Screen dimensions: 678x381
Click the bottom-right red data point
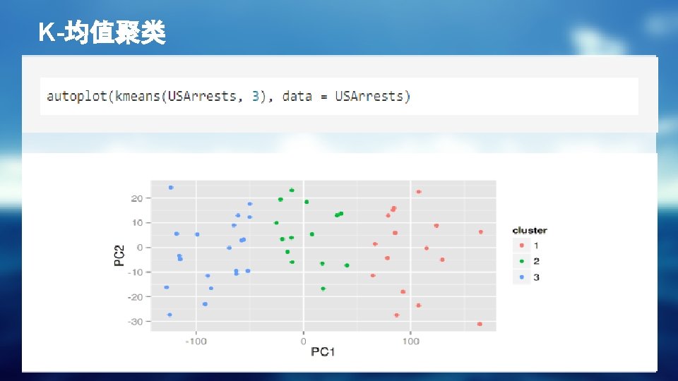click(x=480, y=324)
